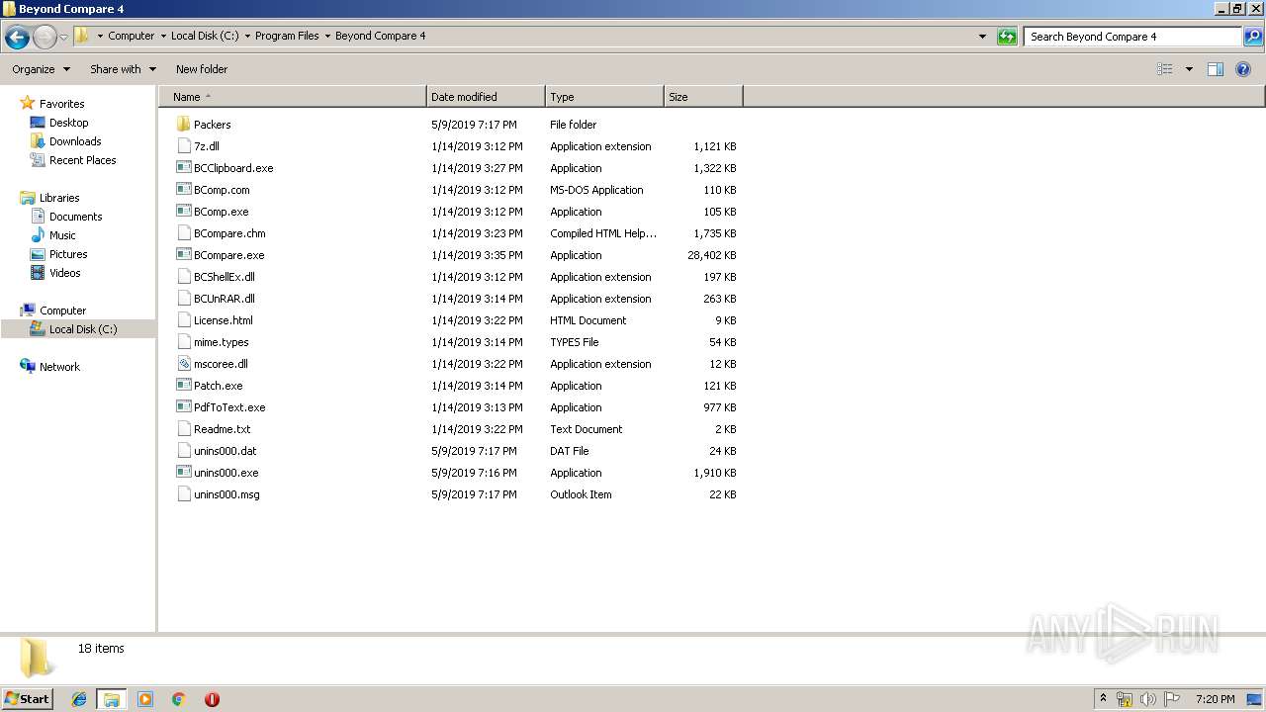Sort by the Name column header
Screen dimensions: 1266x712
(x=293, y=97)
